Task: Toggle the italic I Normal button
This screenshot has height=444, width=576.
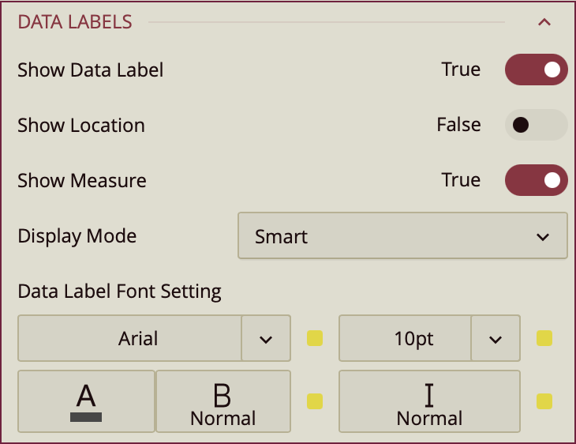Action: 429,401
